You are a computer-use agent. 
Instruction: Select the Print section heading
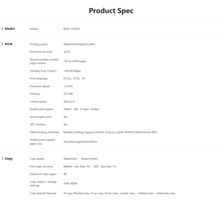tap(9, 44)
